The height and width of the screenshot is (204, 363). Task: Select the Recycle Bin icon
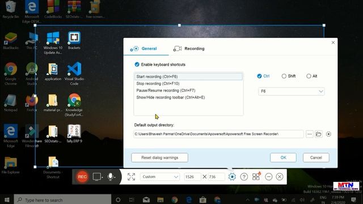point(11,10)
